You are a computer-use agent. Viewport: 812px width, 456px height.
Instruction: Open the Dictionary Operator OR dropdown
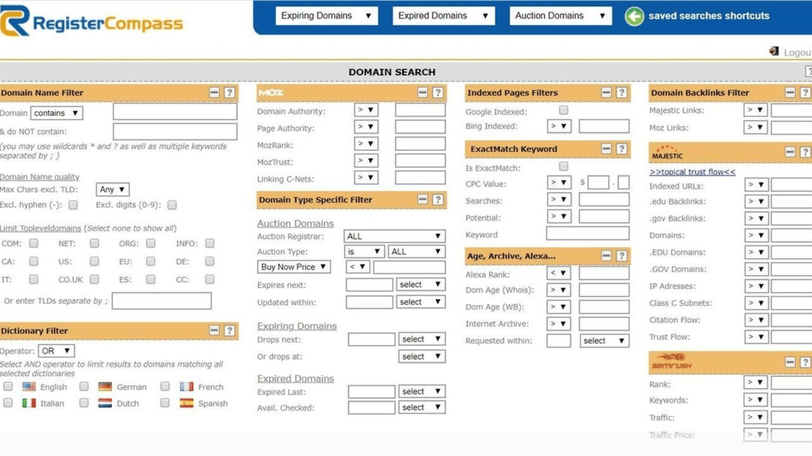click(x=56, y=351)
